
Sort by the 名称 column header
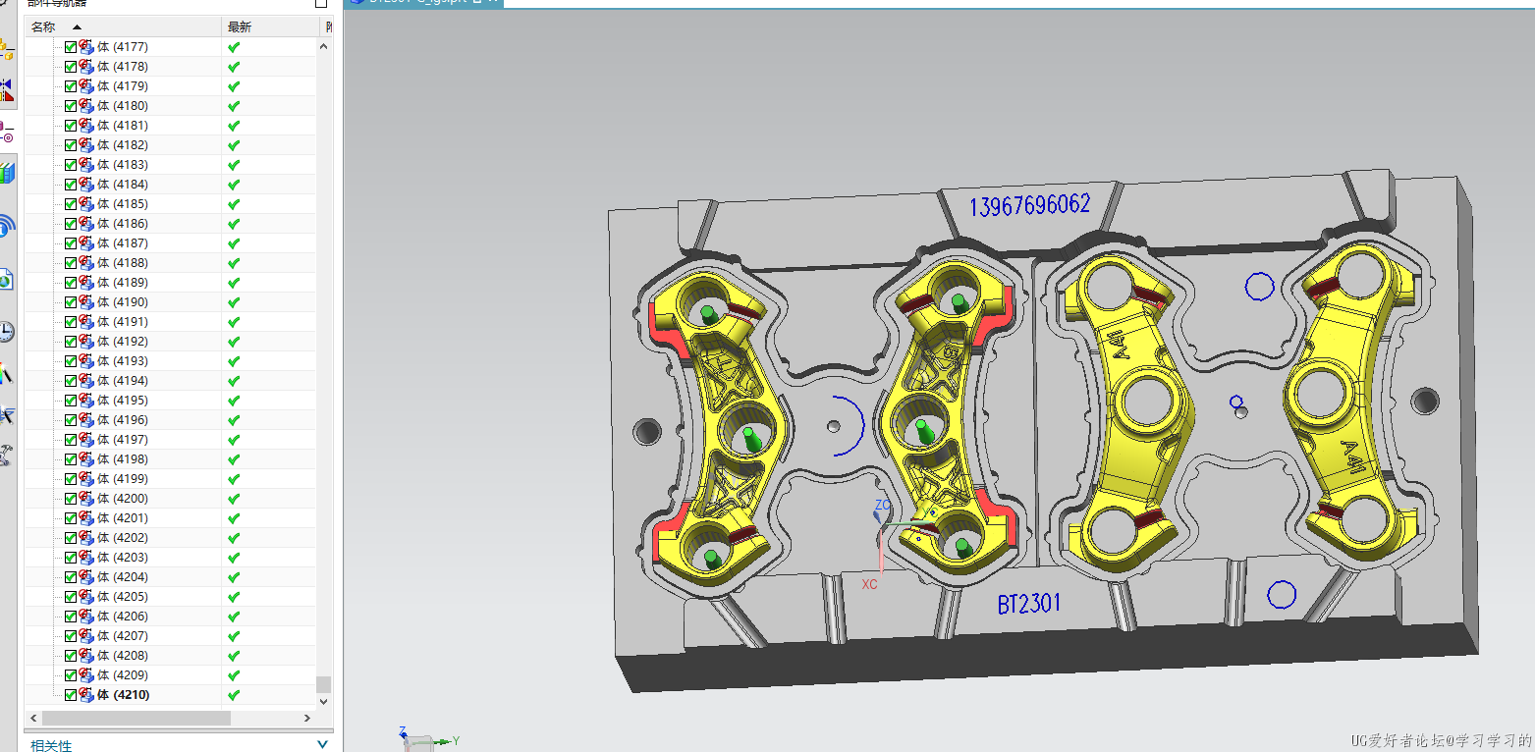click(x=124, y=27)
